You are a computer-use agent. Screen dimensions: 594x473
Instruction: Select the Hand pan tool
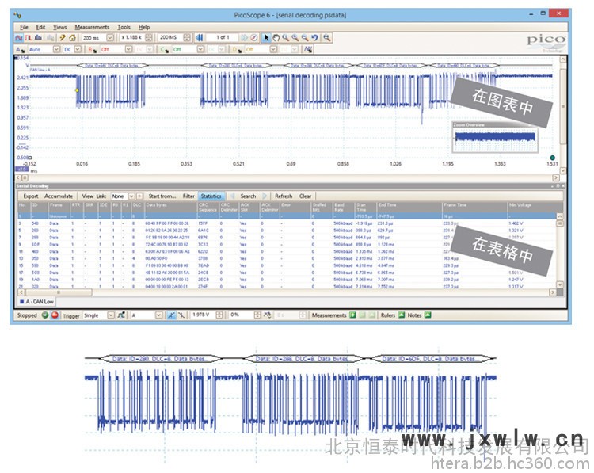276,37
